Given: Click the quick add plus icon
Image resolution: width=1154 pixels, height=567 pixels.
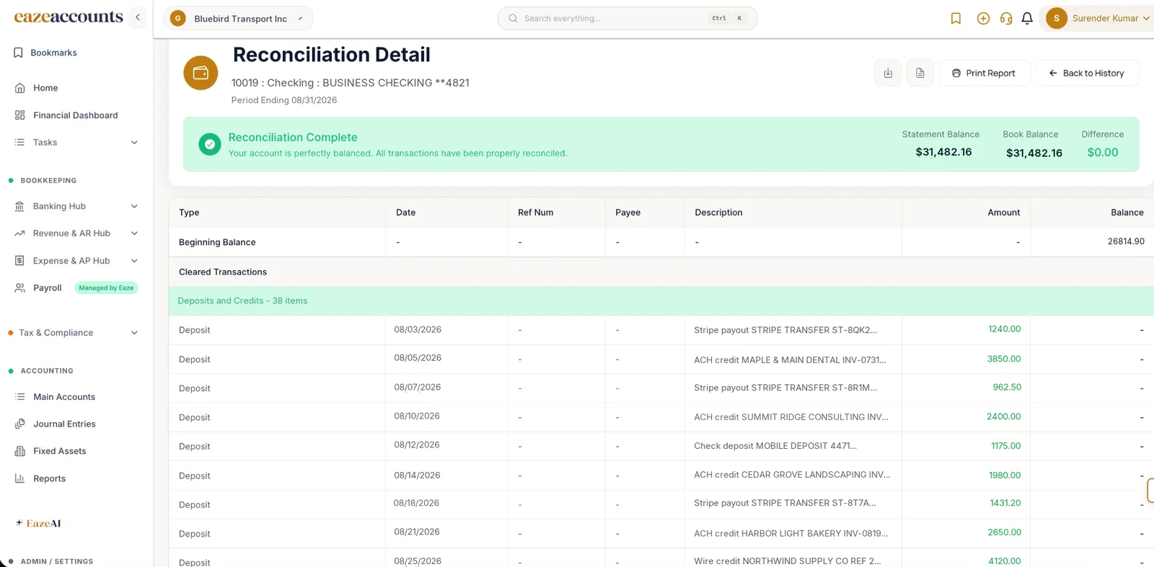Looking at the screenshot, I should tap(983, 19).
